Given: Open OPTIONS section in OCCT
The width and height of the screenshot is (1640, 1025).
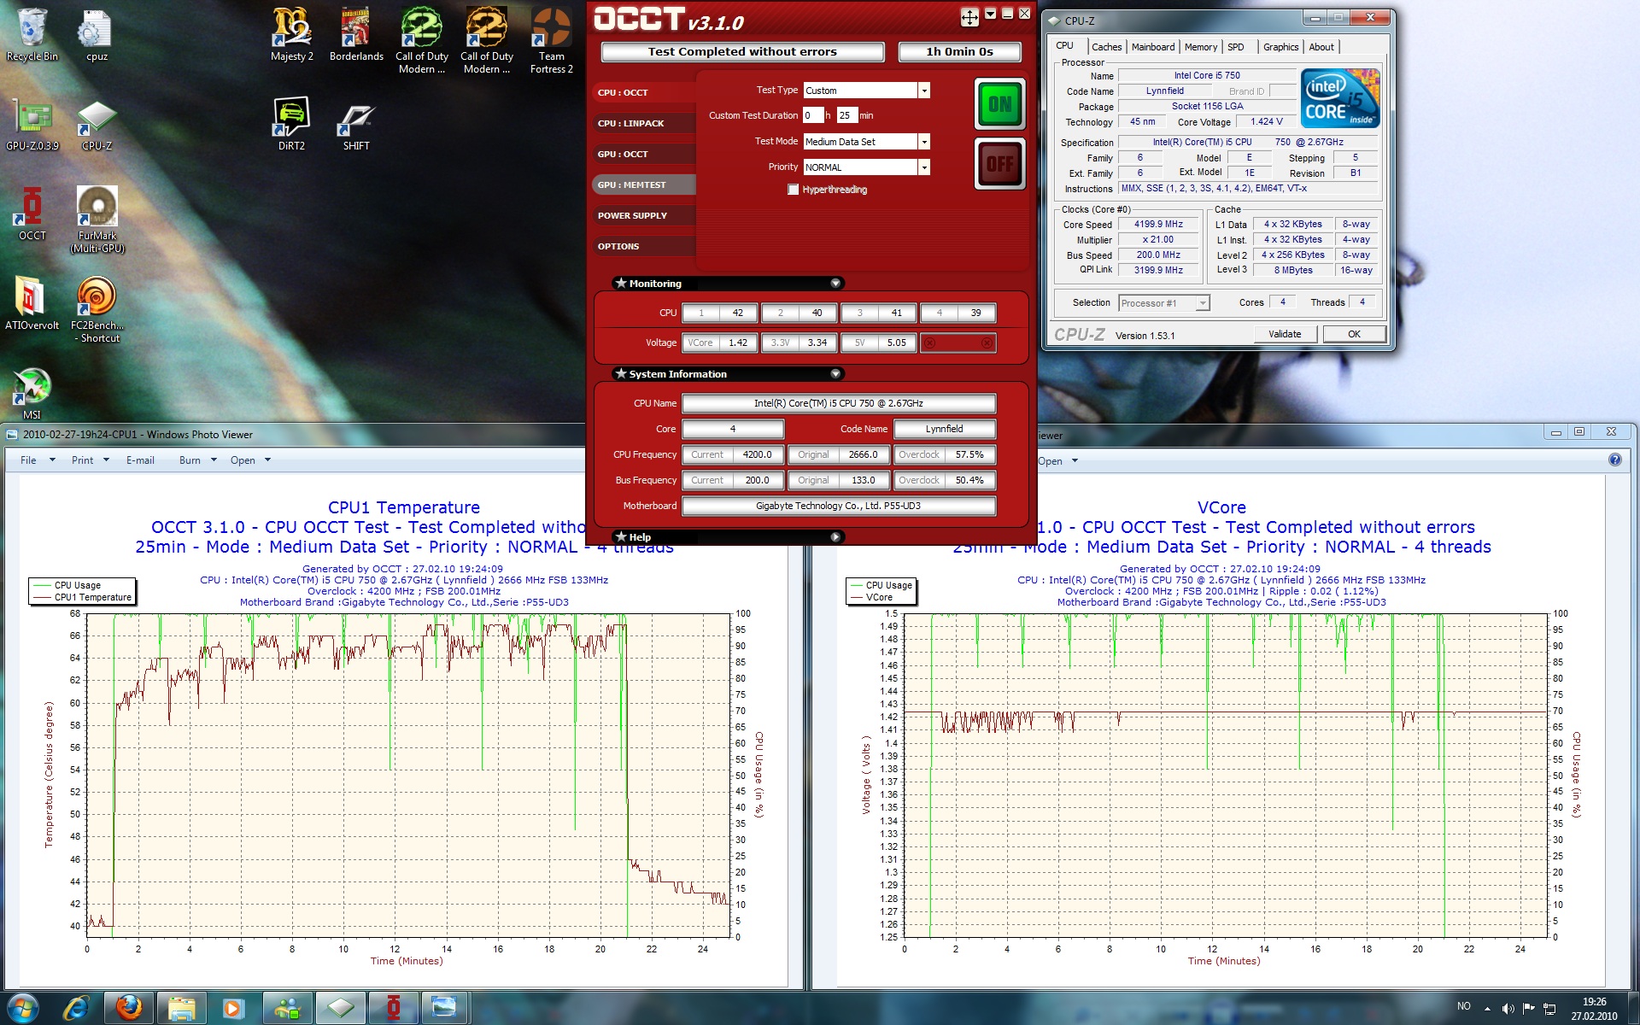Looking at the screenshot, I should (644, 247).
